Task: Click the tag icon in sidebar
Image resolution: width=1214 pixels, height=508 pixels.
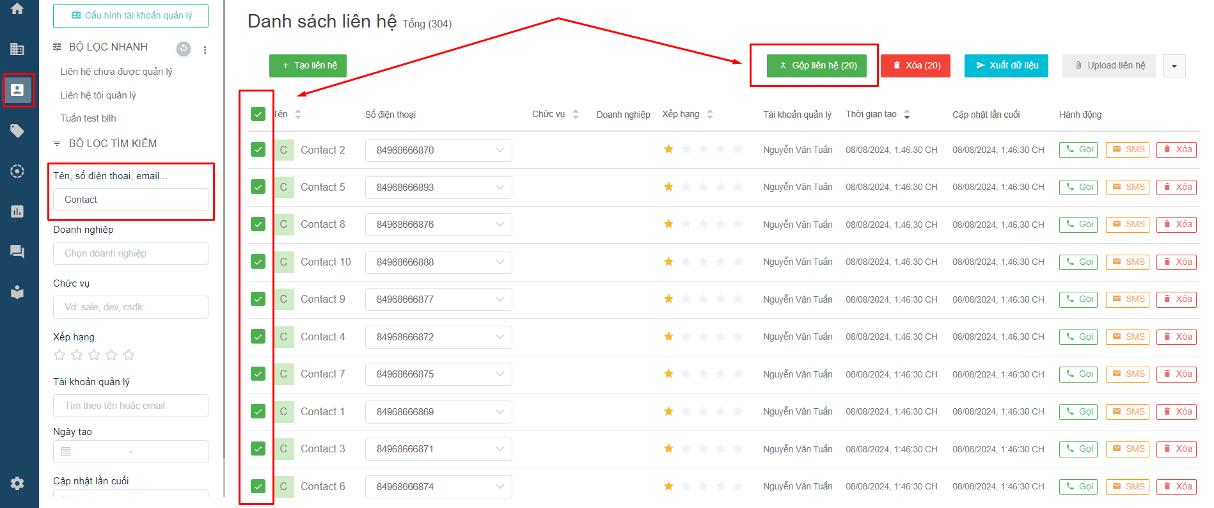Action: coord(17,131)
